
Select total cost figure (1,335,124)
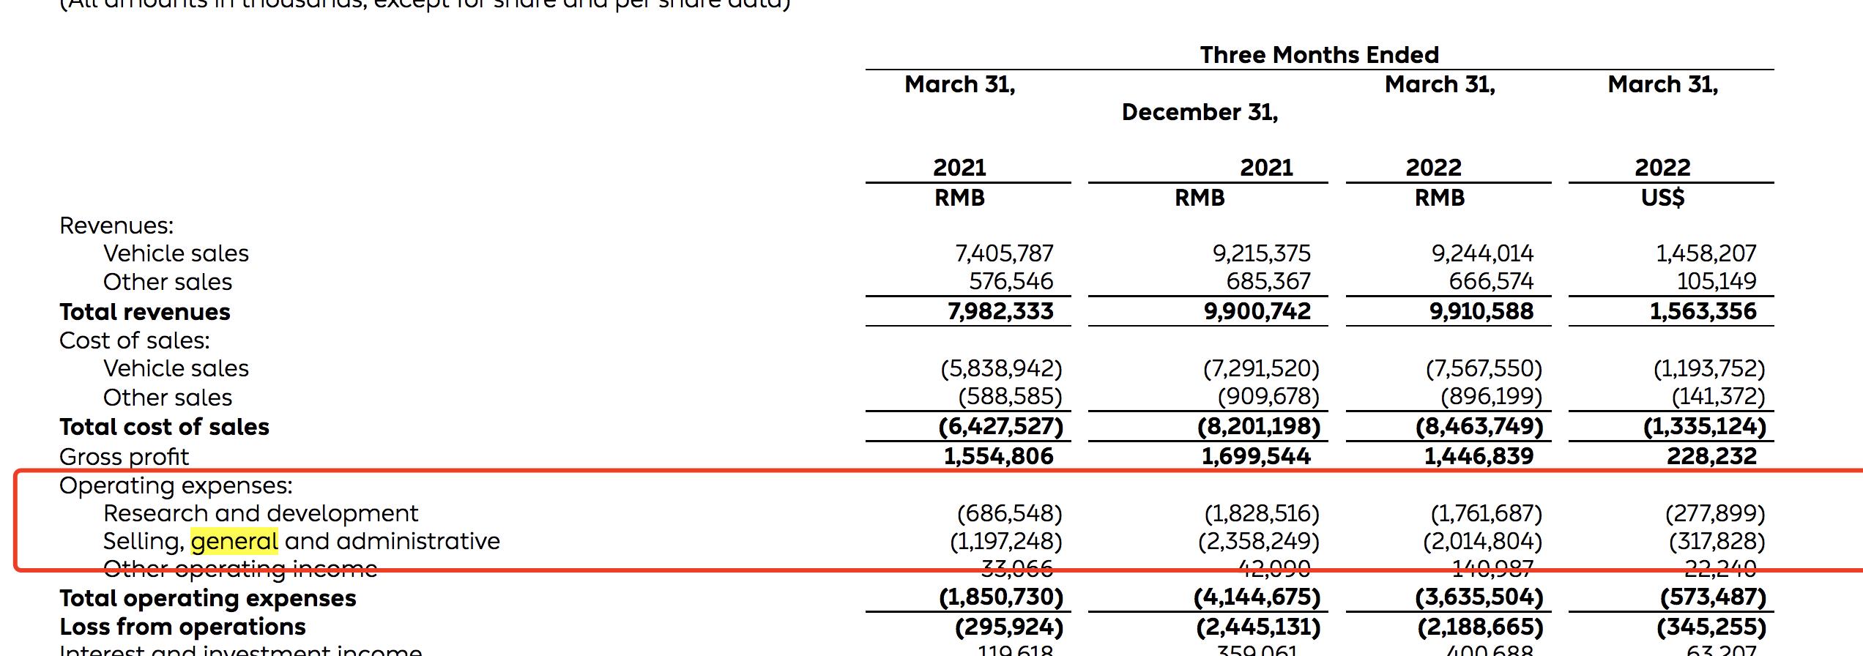tap(1705, 427)
